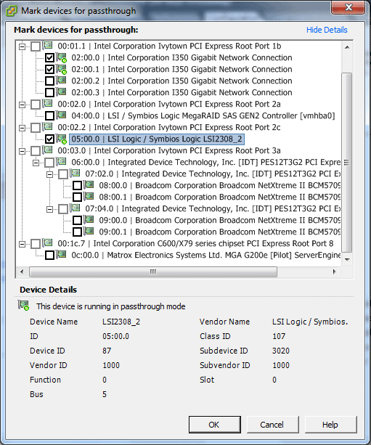
Task: Click the Cancel button
Action: [272, 425]
